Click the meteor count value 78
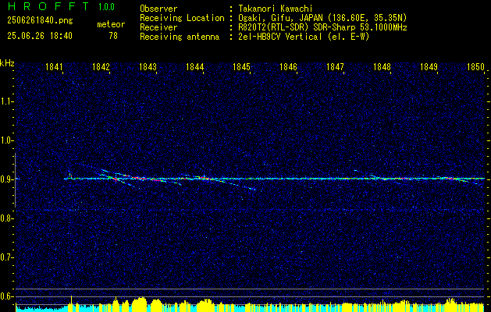Viewport: 491px width, 312px height. (x=113, y=36)
